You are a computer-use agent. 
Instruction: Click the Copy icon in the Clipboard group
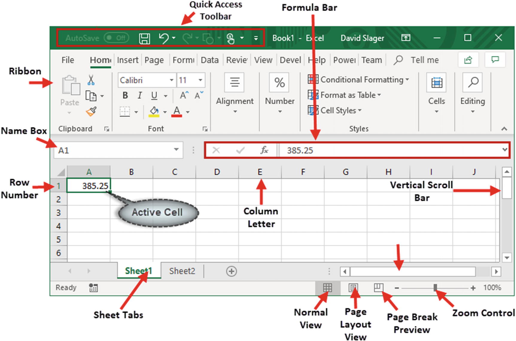[x=91, y=96]
